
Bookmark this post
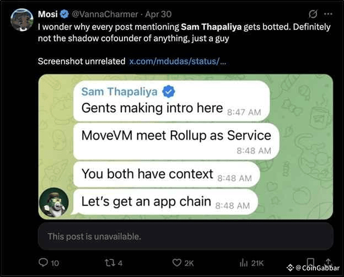pos(310,262)
